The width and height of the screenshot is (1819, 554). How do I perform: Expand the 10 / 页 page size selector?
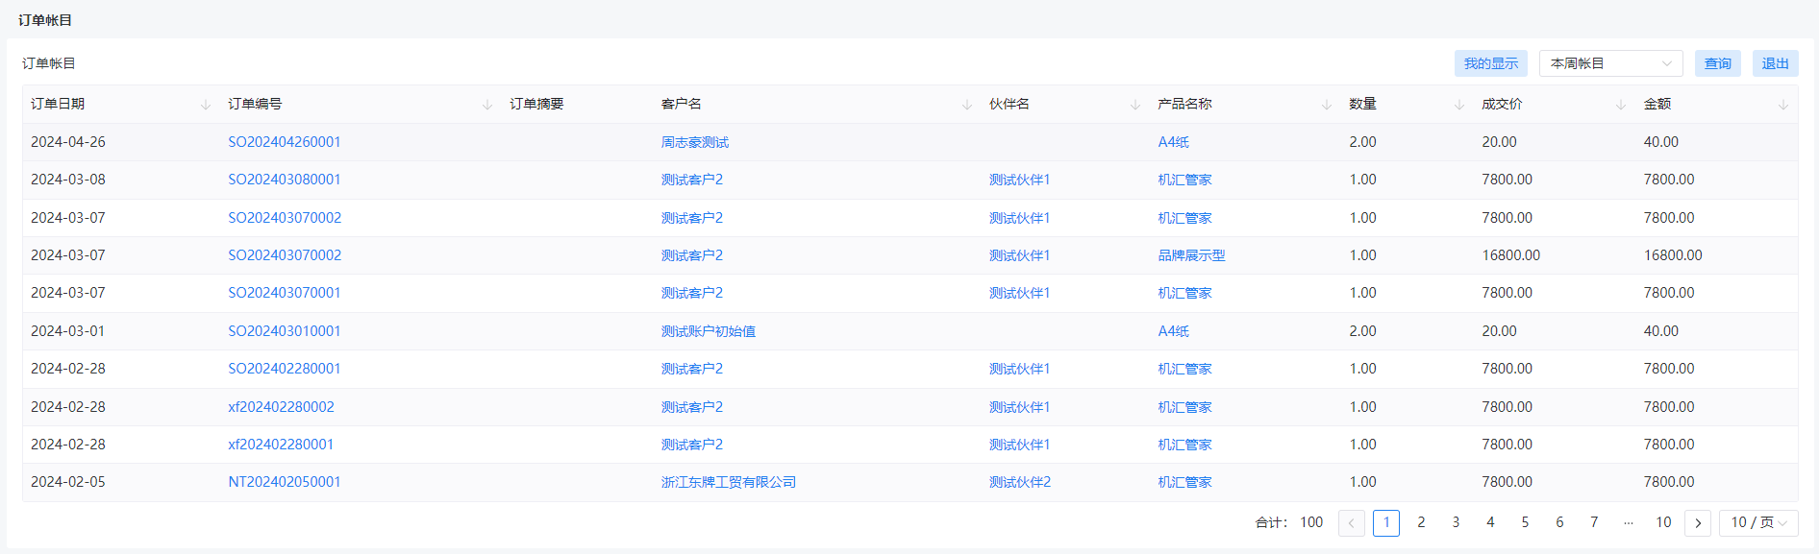[x=1758, y=523]
